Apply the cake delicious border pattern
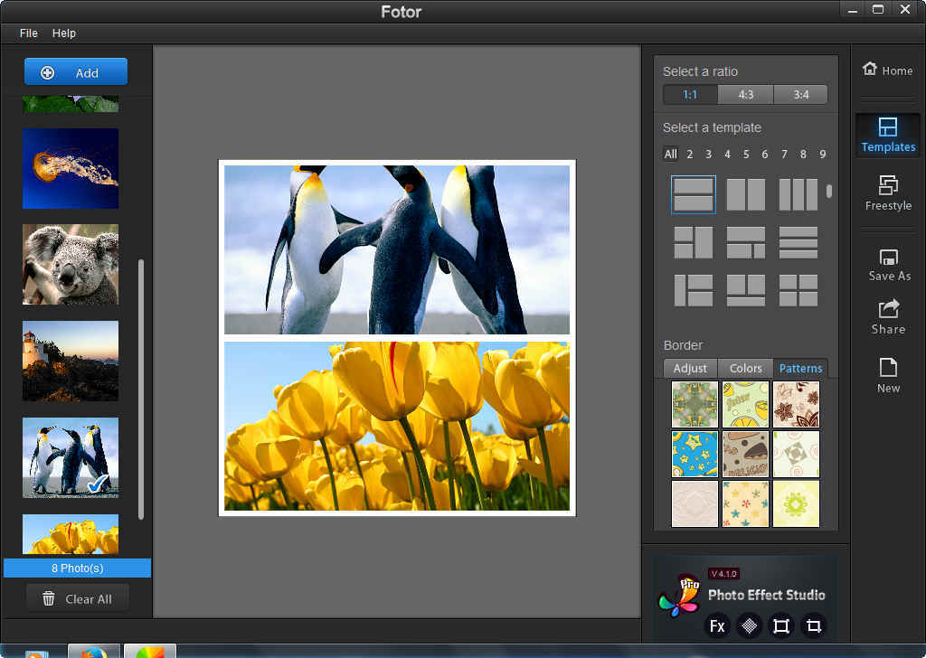The image size is (926, 658). (x=745, y=454)
